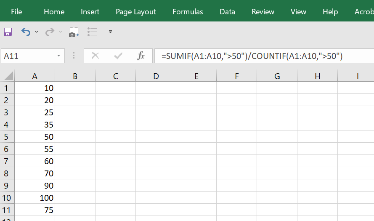
Task: Click cell A11 containing 75
Action: pos(34,210)
